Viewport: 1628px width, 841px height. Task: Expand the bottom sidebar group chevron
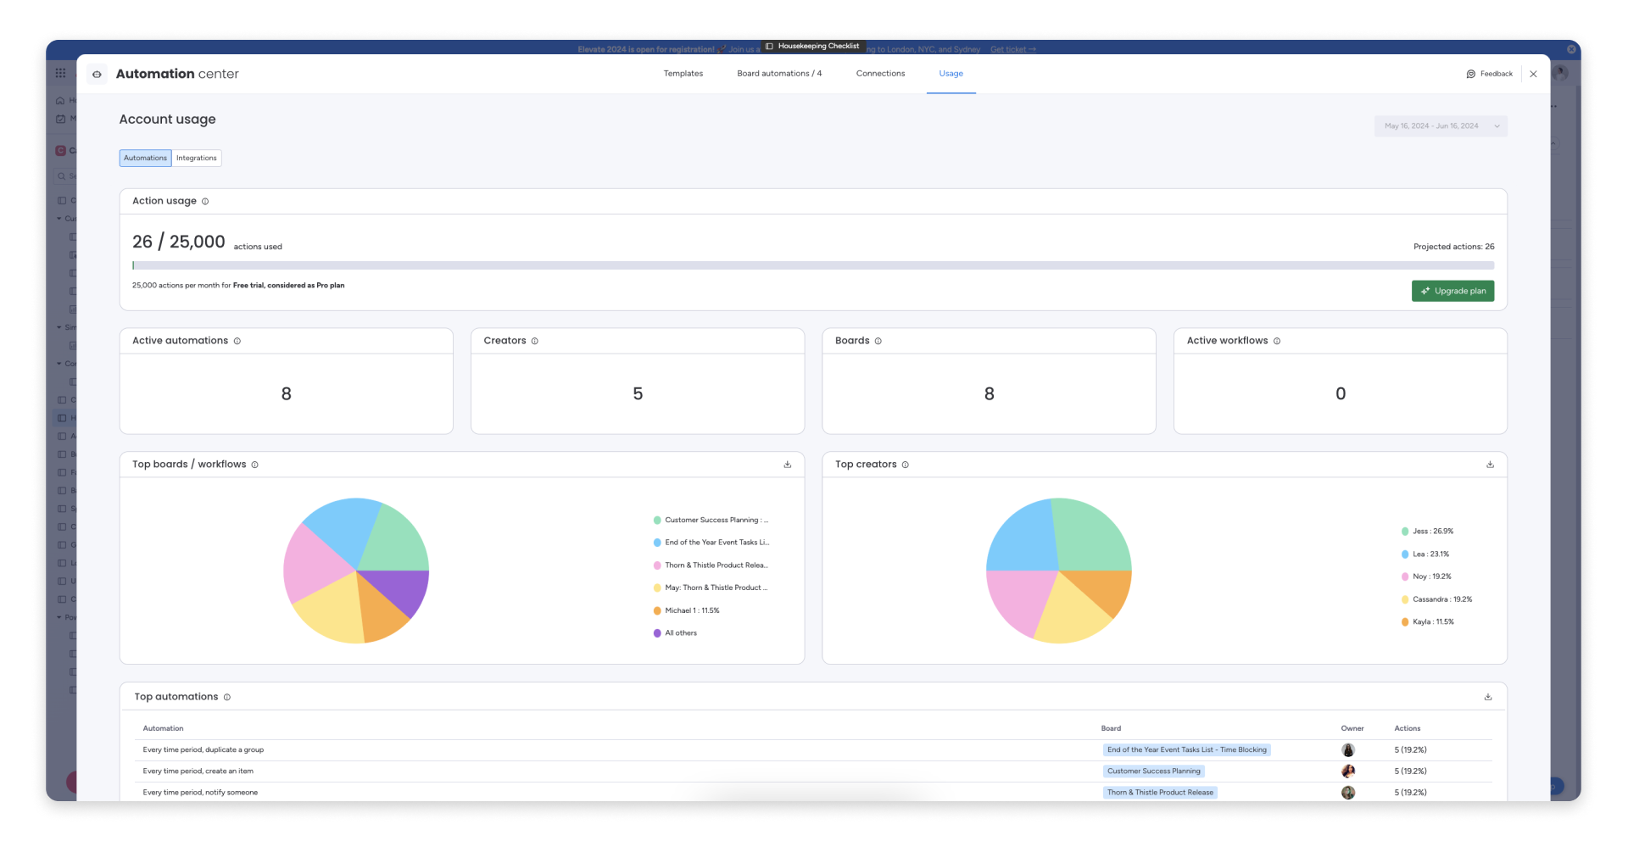click(x=59, y=617)
